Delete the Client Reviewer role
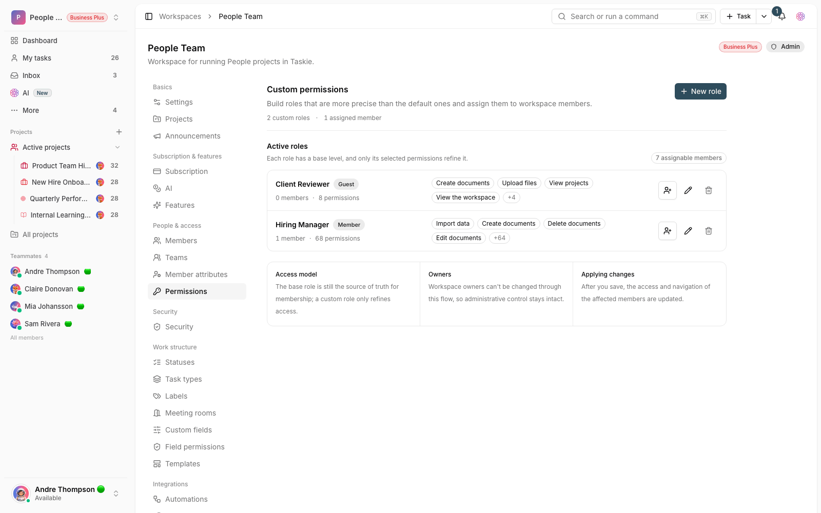 tap(709, 190)
